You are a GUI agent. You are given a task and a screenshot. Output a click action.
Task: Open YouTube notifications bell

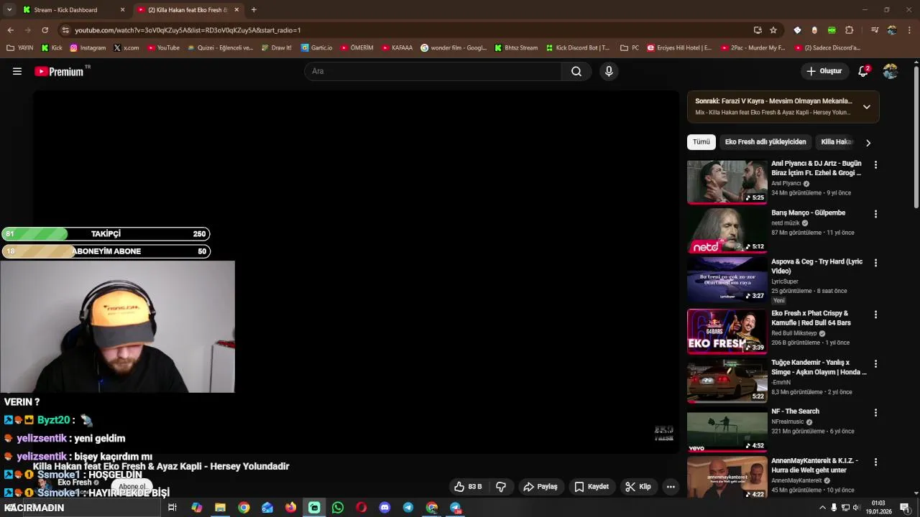click(x=863, y=71)
